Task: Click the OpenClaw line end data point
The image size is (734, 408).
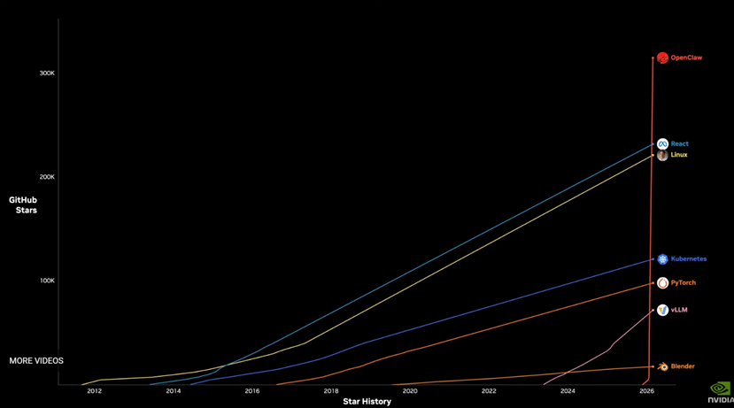Action: point(653,58)
